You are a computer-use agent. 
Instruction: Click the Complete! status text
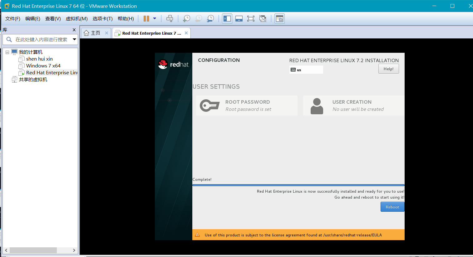(x=202, y=180)
